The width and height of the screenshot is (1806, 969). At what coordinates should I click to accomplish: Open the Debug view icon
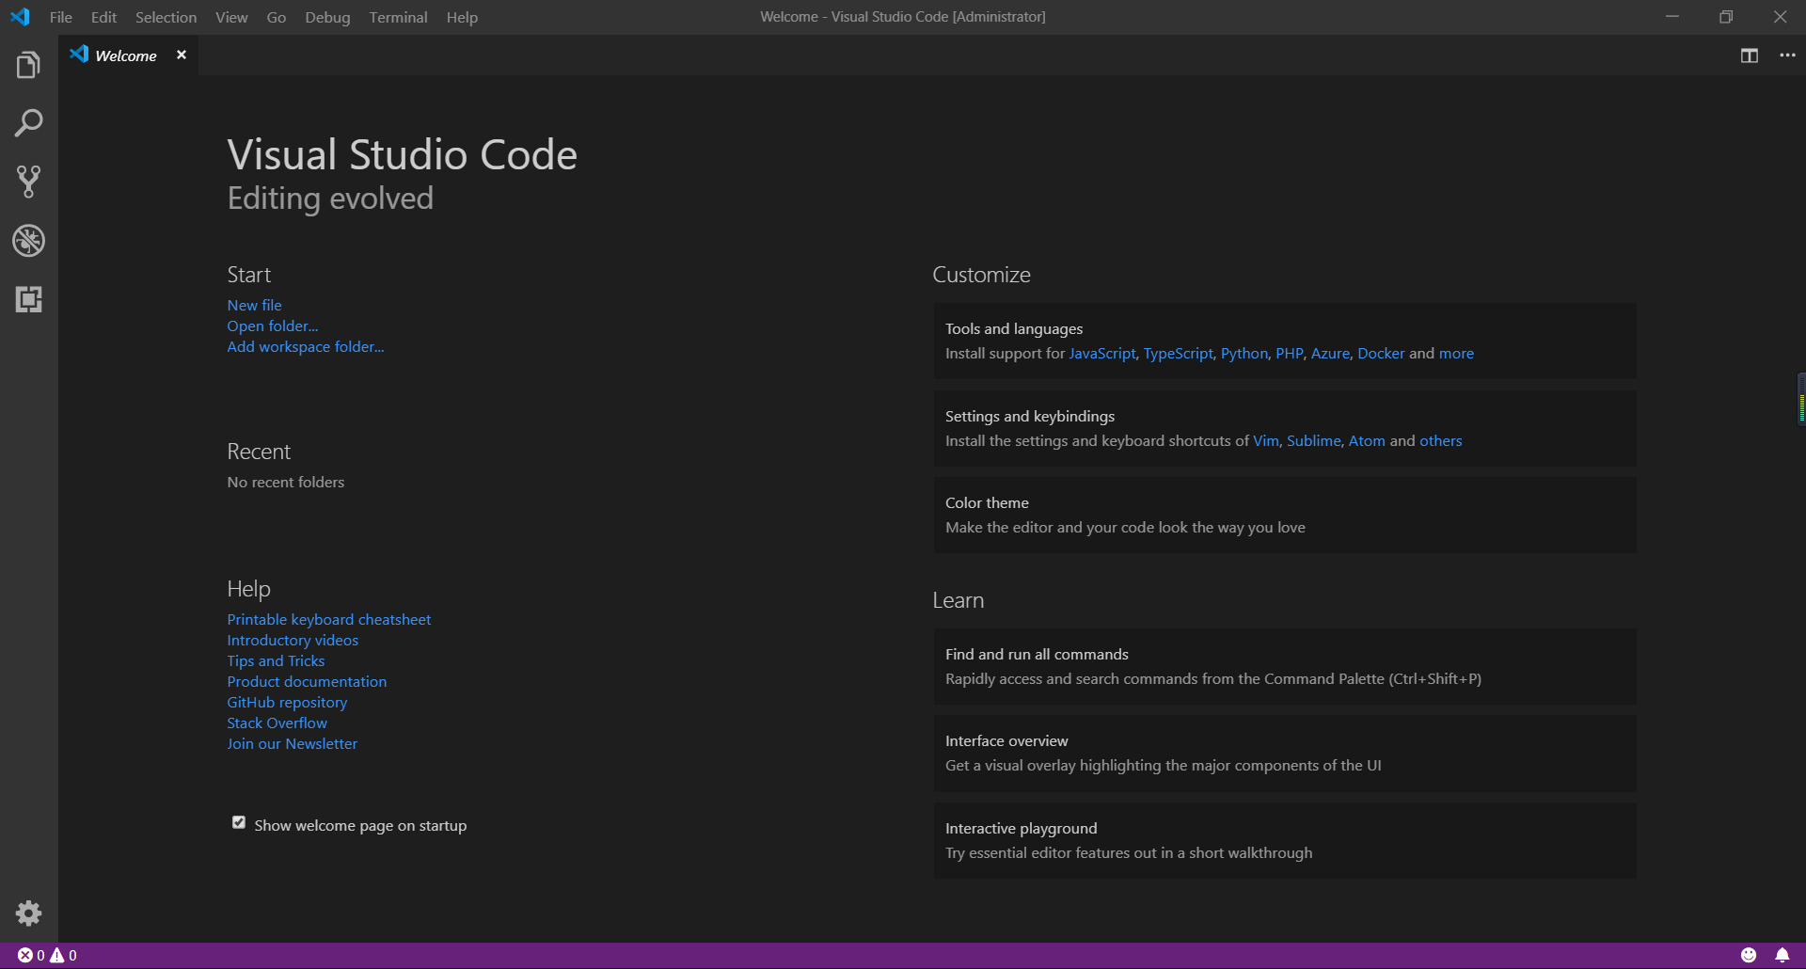click(x=28, y=241)
